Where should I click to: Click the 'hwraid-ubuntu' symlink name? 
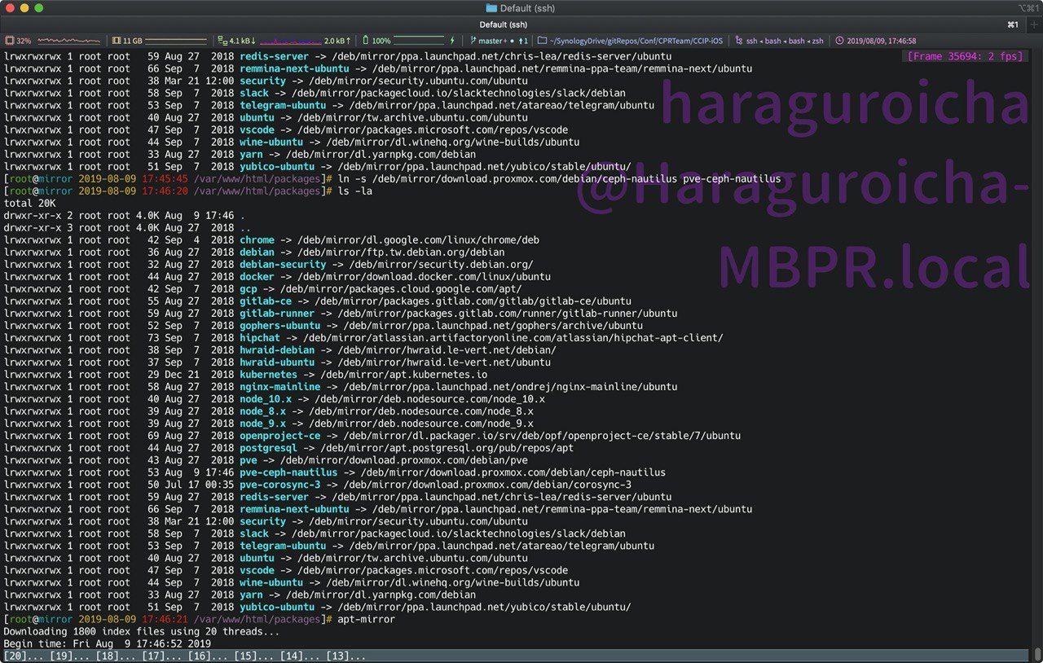(277, 362)
